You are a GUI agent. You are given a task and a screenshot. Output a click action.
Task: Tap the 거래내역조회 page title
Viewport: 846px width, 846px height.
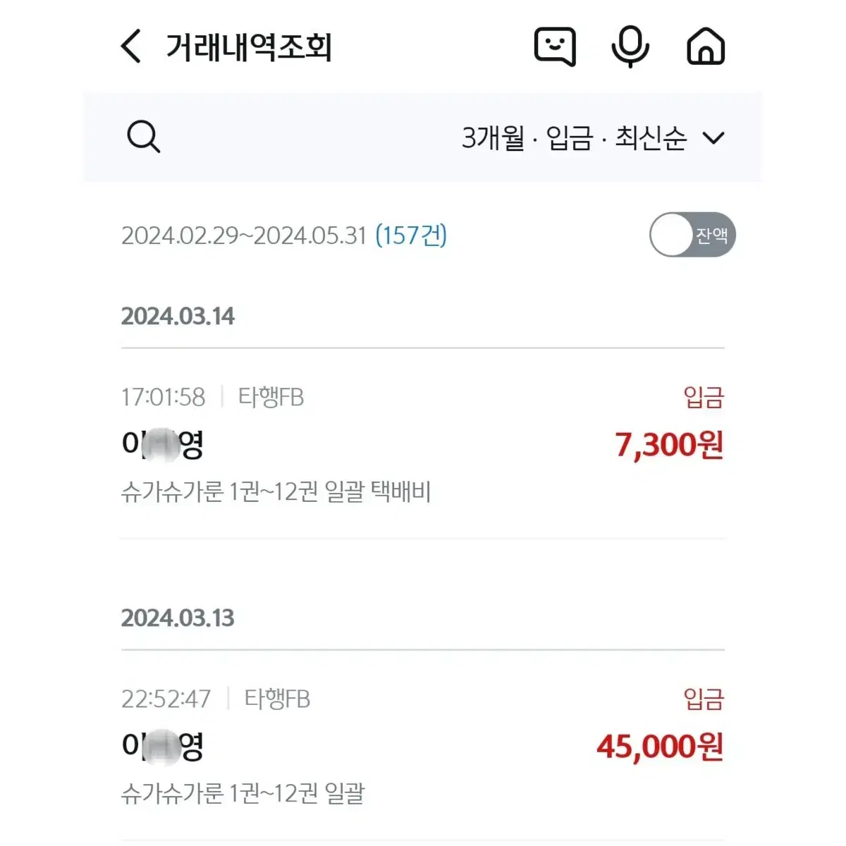coord(249,47)
